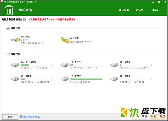Image resolution: width=168 pixels, height=121 pixels.
Task: Click MiniTool app icon in title bar
Action: tap(2, 2)
